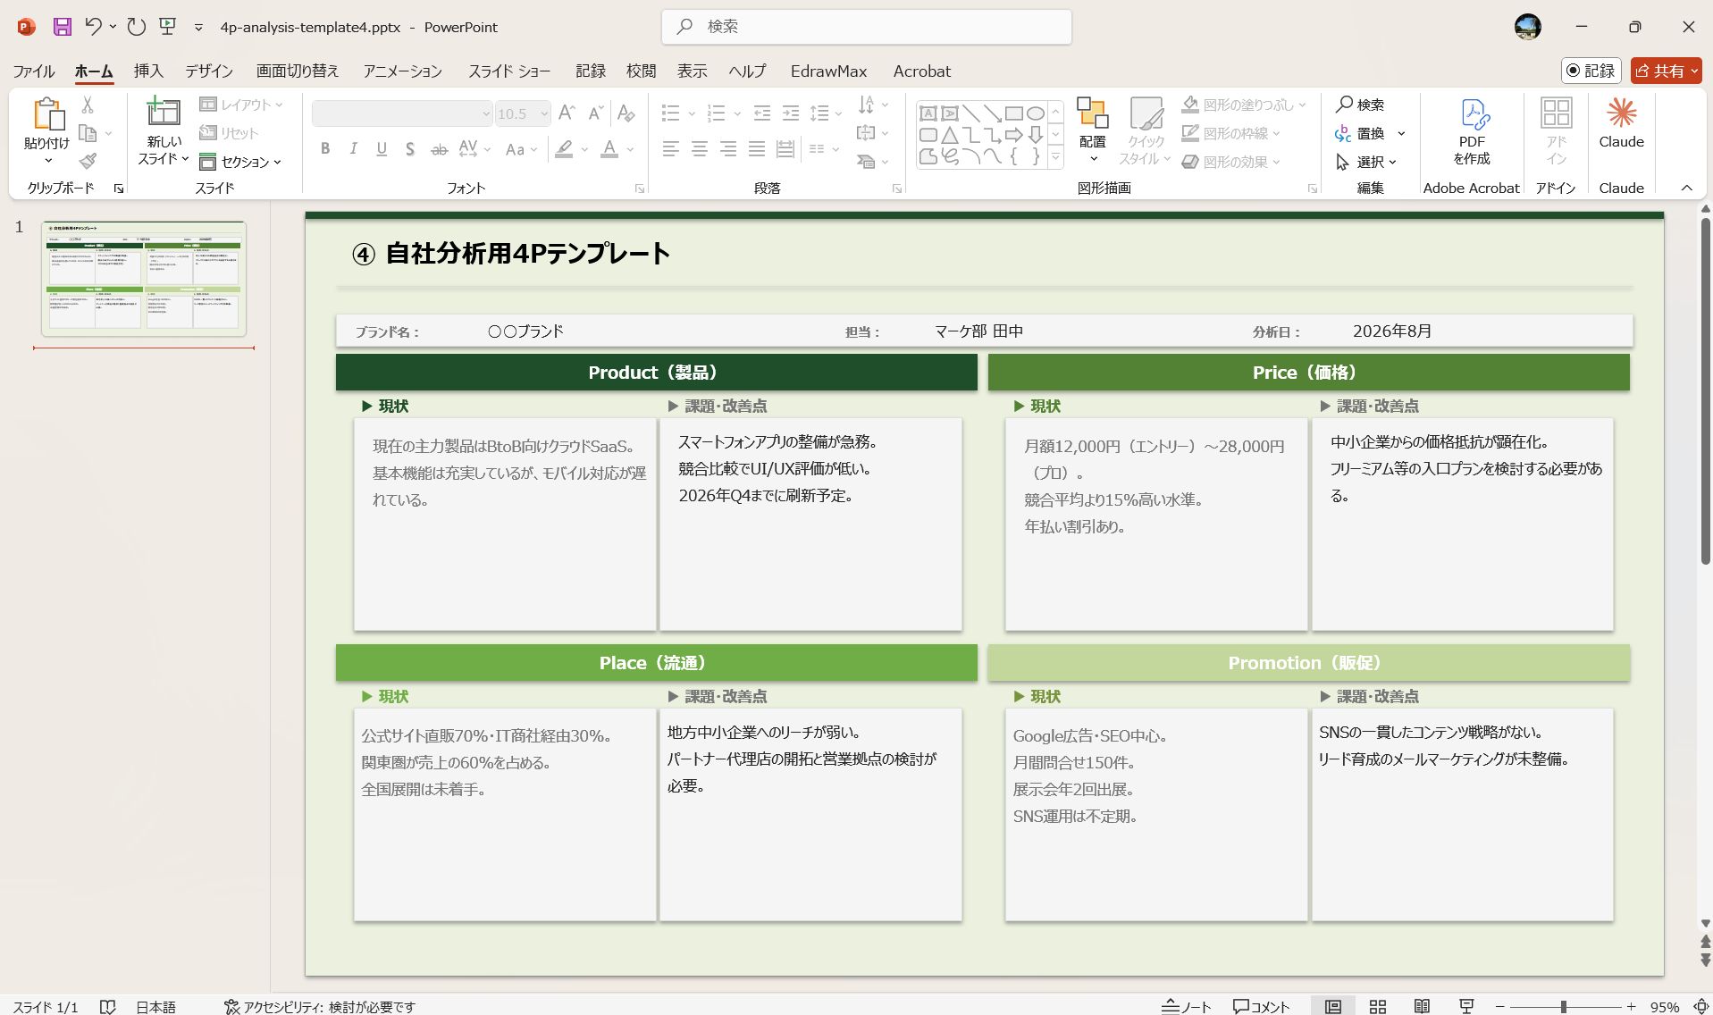Viewport: 1713px width, 1015px height.
Task: Collapse the ribbon with the chevron
Action: 1686,188
